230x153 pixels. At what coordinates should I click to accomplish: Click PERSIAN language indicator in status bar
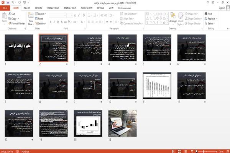pyautogui.click(x=25, y=151)
